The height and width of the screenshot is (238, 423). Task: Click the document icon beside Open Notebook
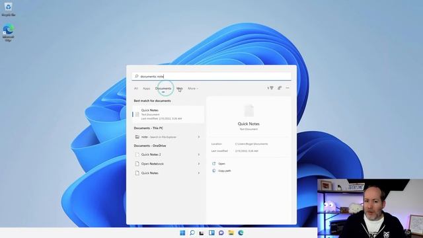click(137, 164)
